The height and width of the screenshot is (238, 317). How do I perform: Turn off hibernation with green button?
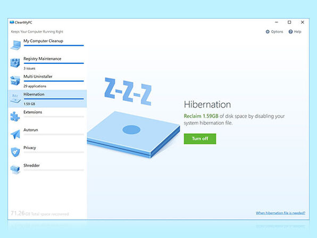click(x=200, y=138)
